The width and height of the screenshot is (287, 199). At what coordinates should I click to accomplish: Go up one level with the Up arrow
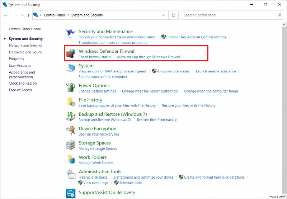29,15
